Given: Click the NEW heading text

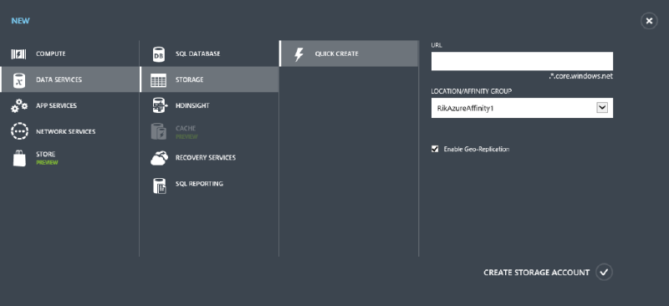Looking at the screenshot, I should 20,21.
